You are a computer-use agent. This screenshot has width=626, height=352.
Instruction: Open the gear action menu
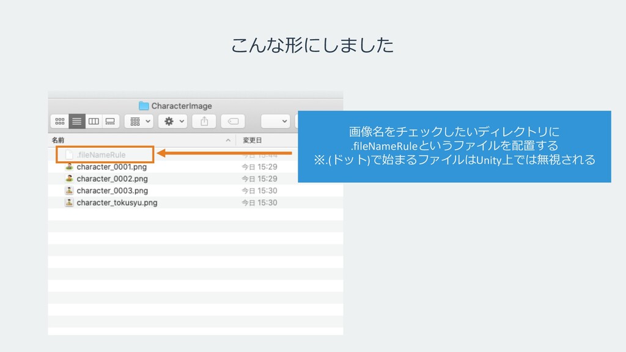(x=173, y=122)
